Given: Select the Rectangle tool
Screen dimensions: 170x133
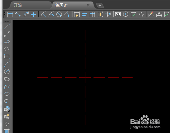Looking at the screenshot, I should point(7,56).
